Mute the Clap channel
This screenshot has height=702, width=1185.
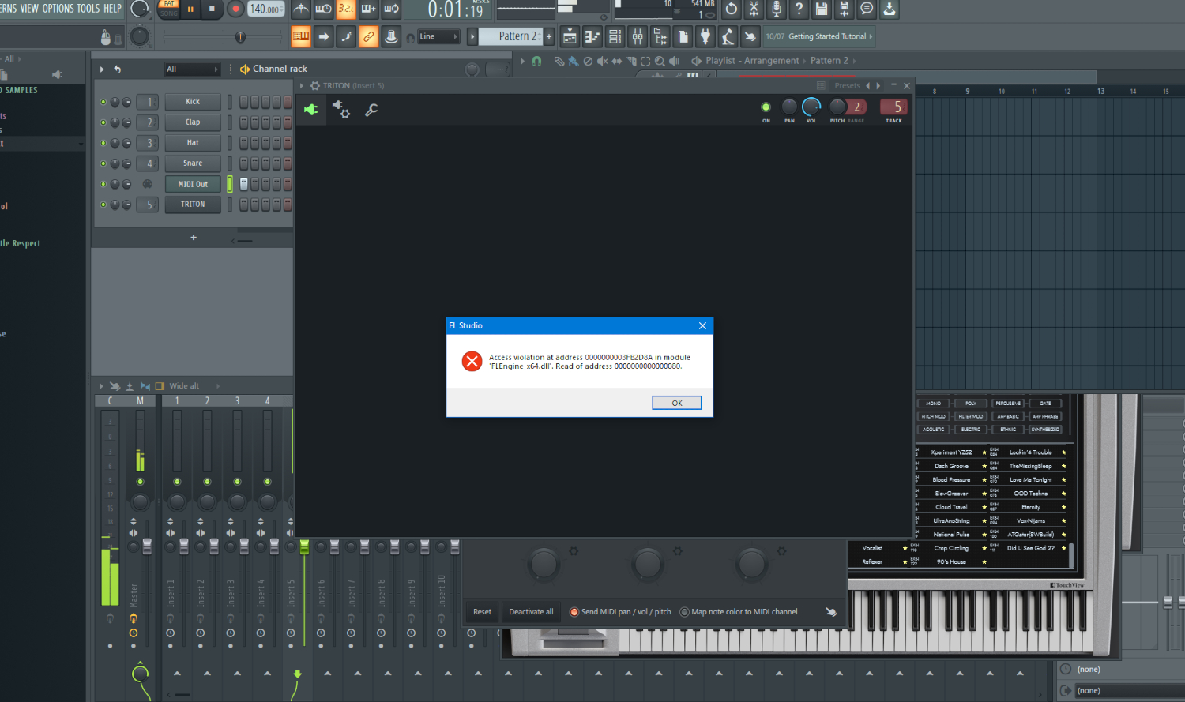coord(103,122)
